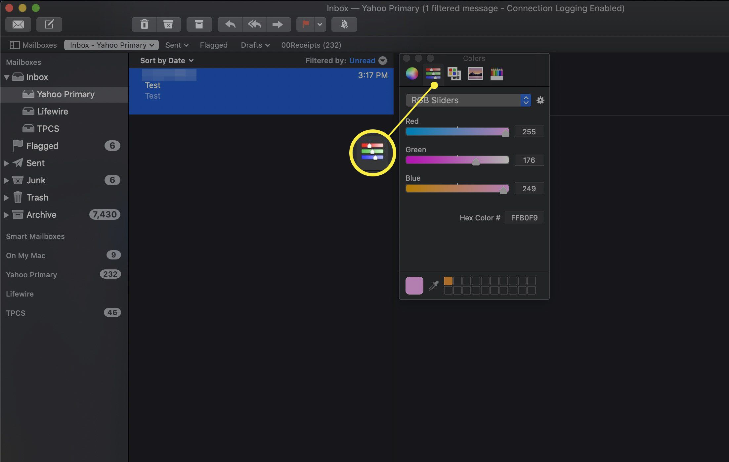The image size is (729, 462).
Task: Select the color palettes icon in Colors panel
Action: tap(453, 73)
